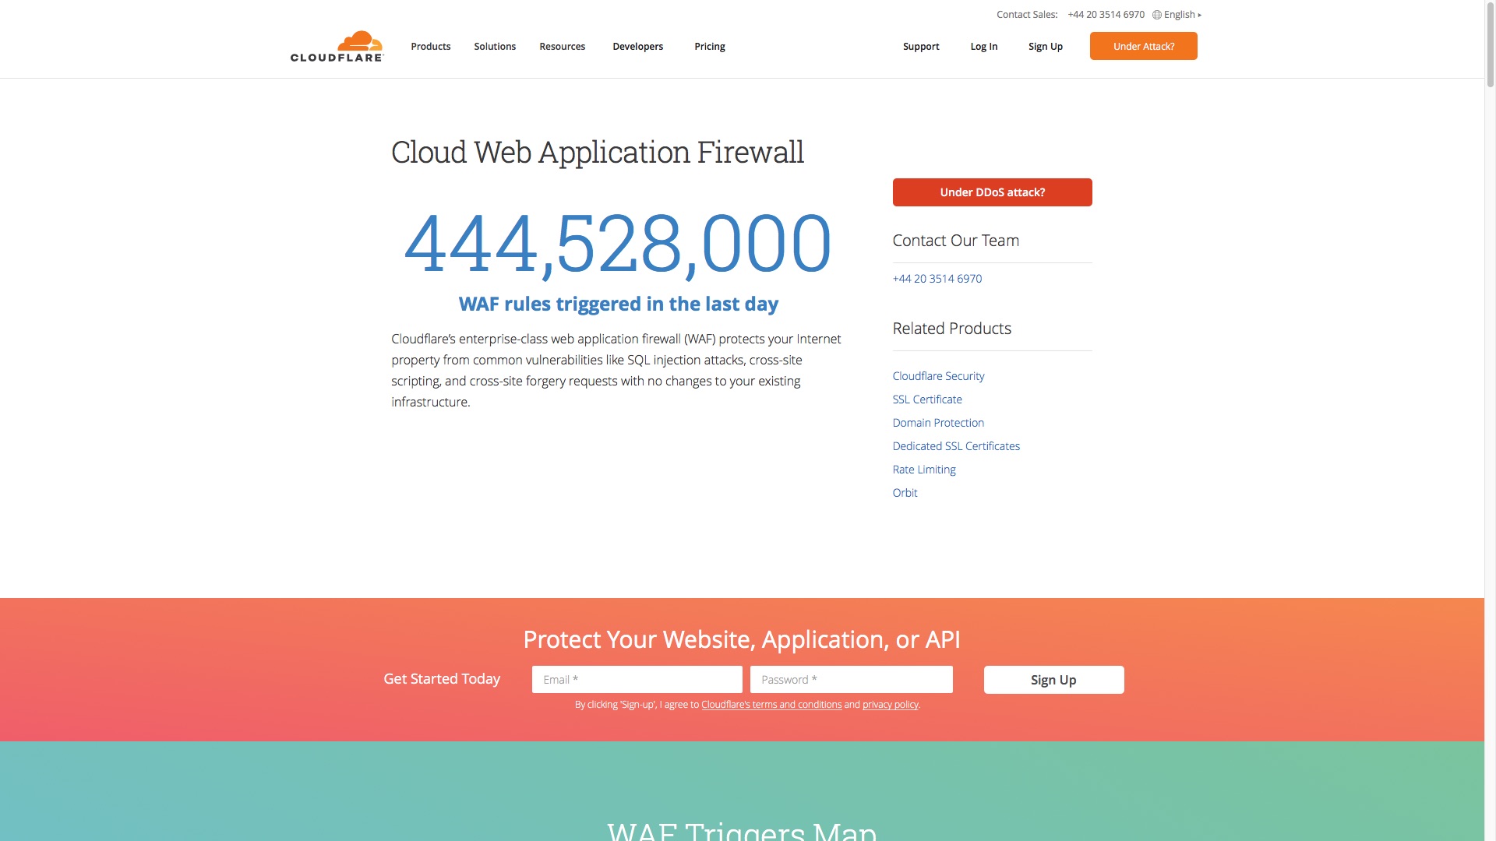Open the Rate Limiting link
Viewport: 1496px width, 841px height.
(923, 470)
